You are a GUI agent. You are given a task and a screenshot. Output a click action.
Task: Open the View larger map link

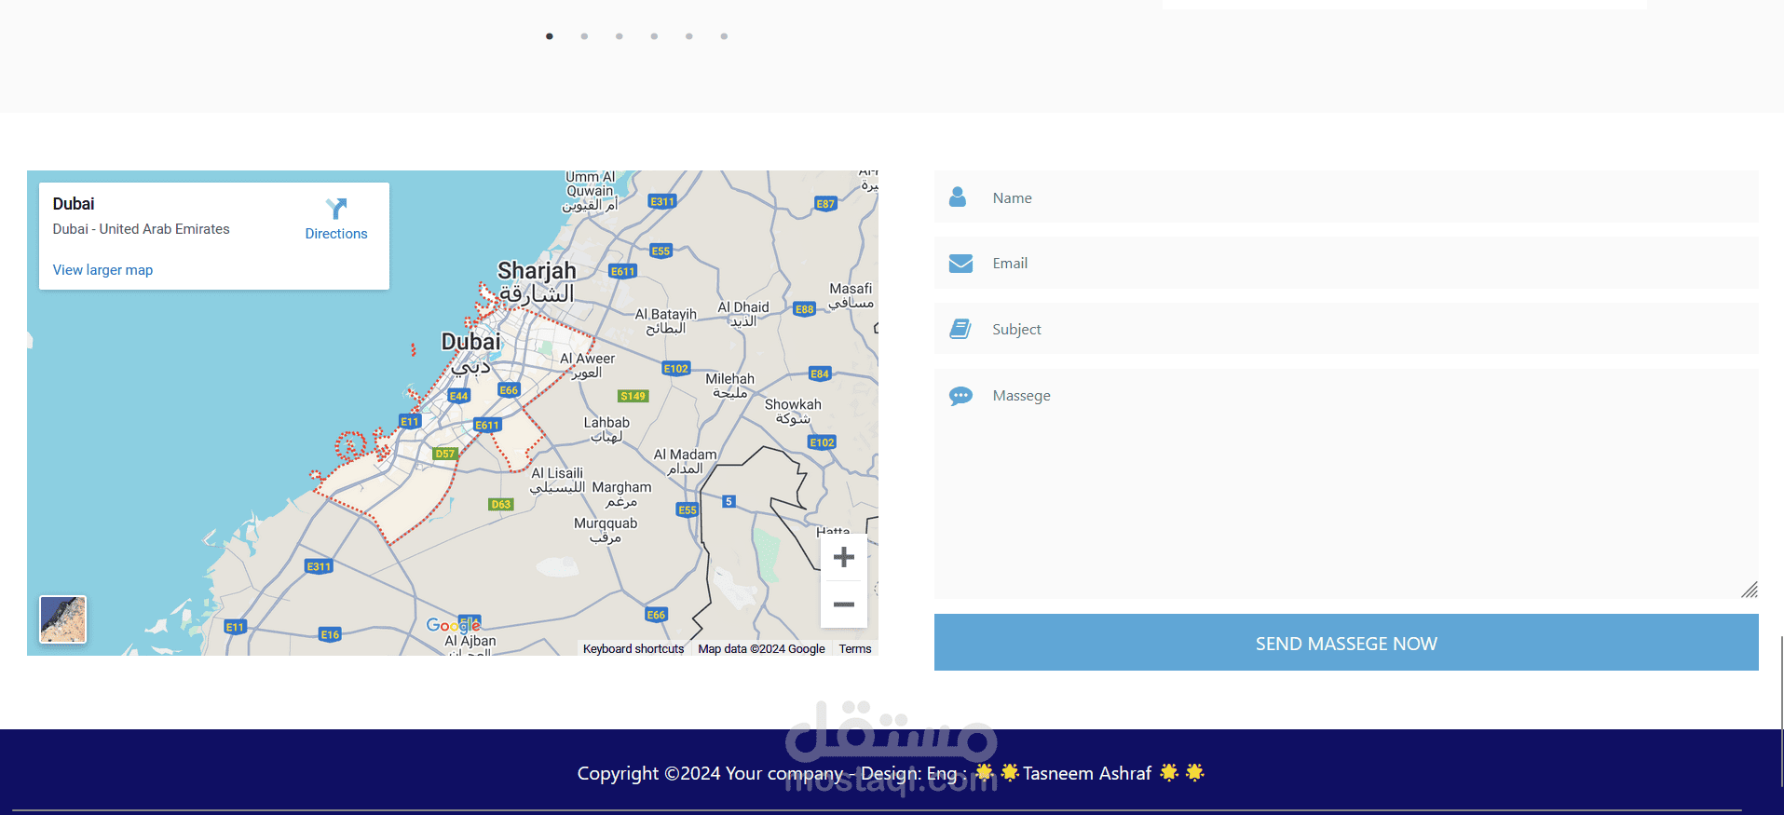coord(102,270)
